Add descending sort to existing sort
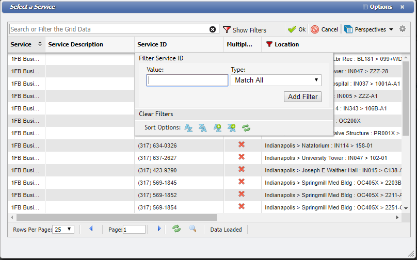Viewport: 417px width, 260px height. pyautogui.click(x=231, y=127)
